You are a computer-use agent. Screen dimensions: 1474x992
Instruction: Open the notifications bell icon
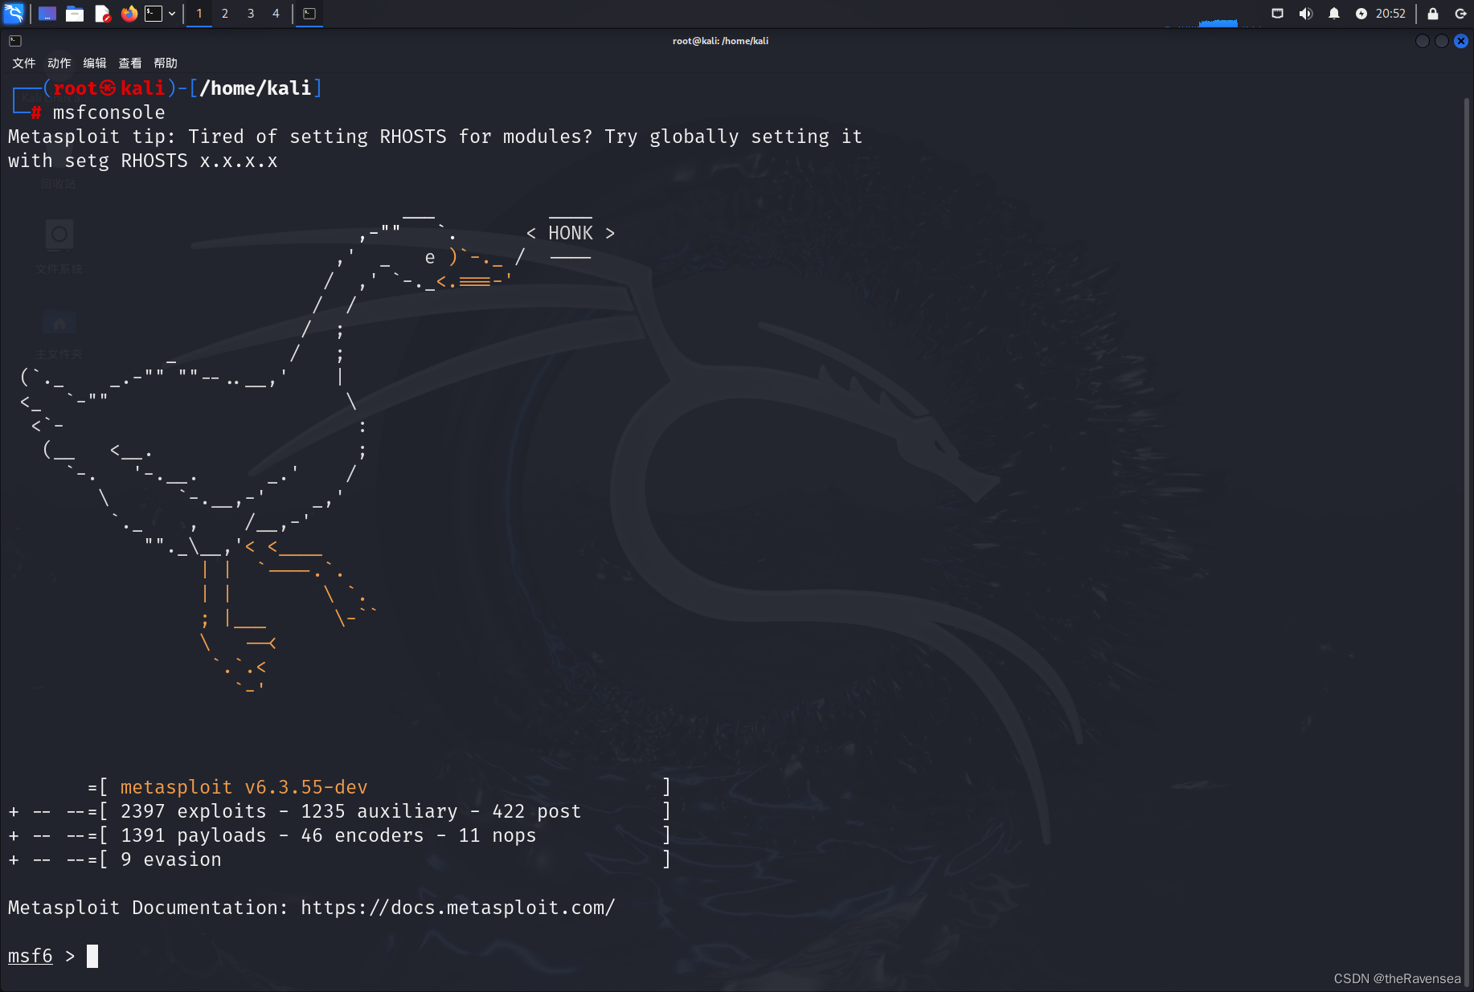(1334, 14)
